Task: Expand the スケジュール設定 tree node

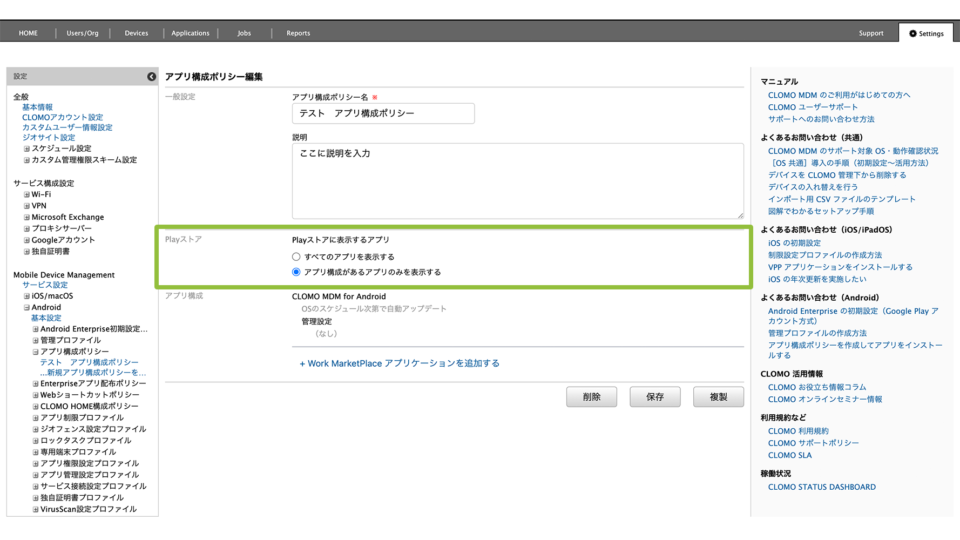Action: [26, 148]
